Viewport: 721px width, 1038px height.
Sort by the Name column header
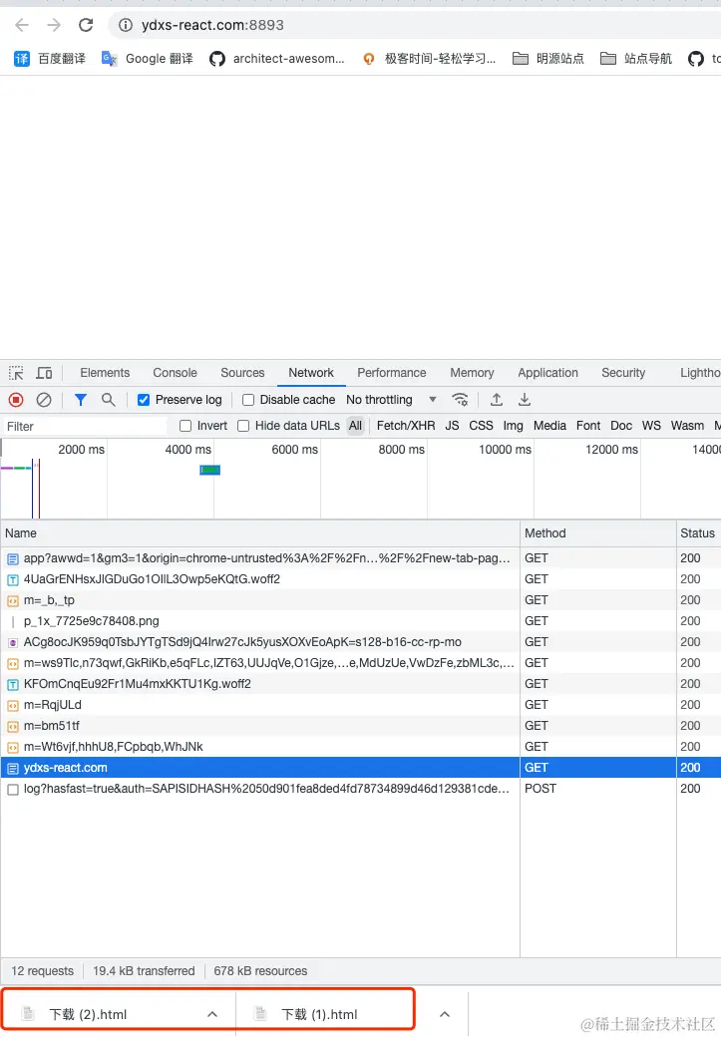[260, 533]
